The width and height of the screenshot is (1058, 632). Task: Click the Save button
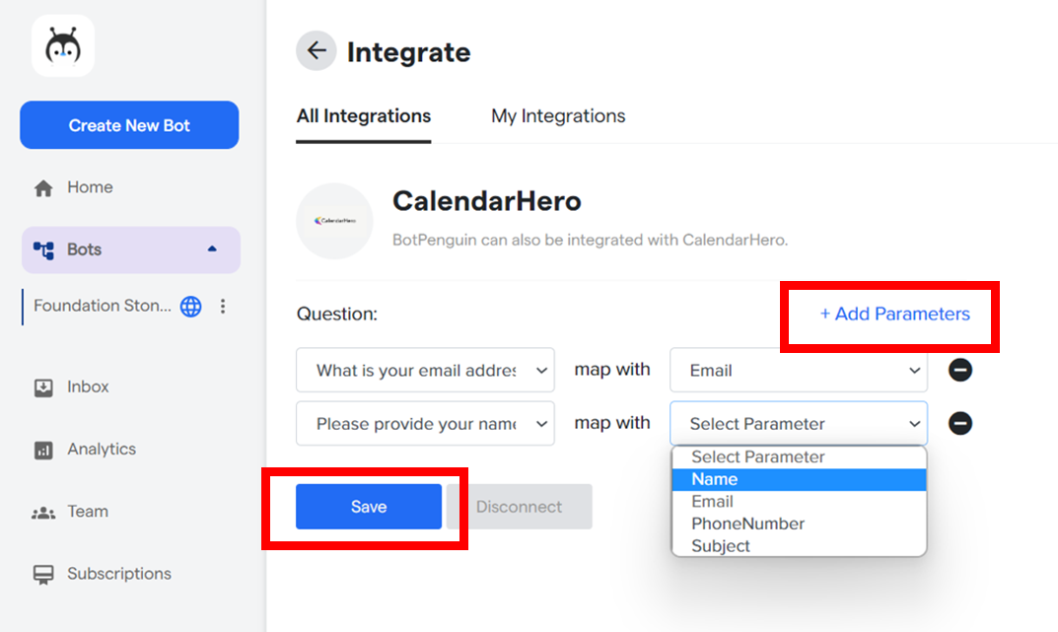point(369,507)
